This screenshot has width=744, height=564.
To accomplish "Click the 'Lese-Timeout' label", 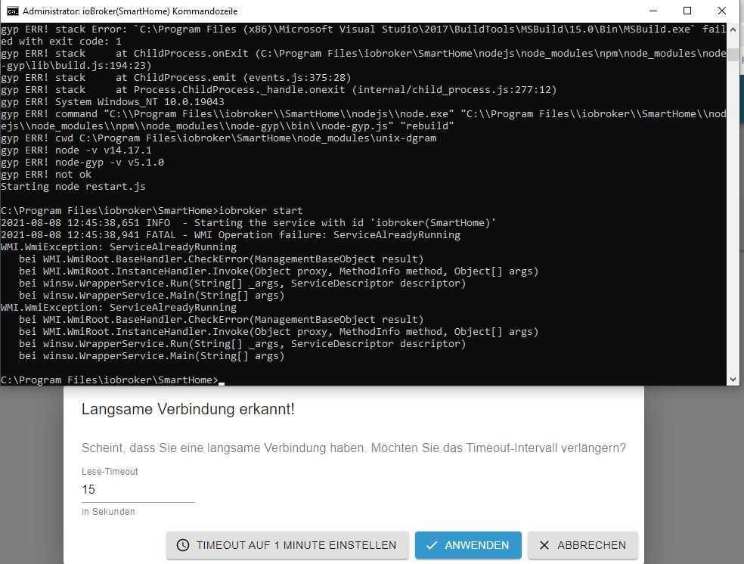I will click(x=110, y=472).
